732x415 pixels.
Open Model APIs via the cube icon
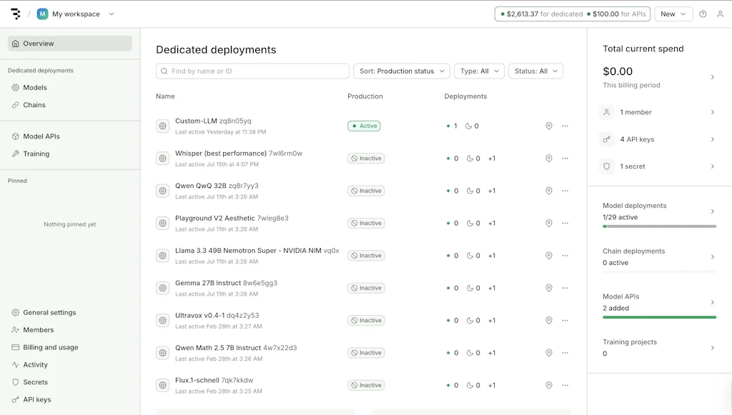point(15,136)
